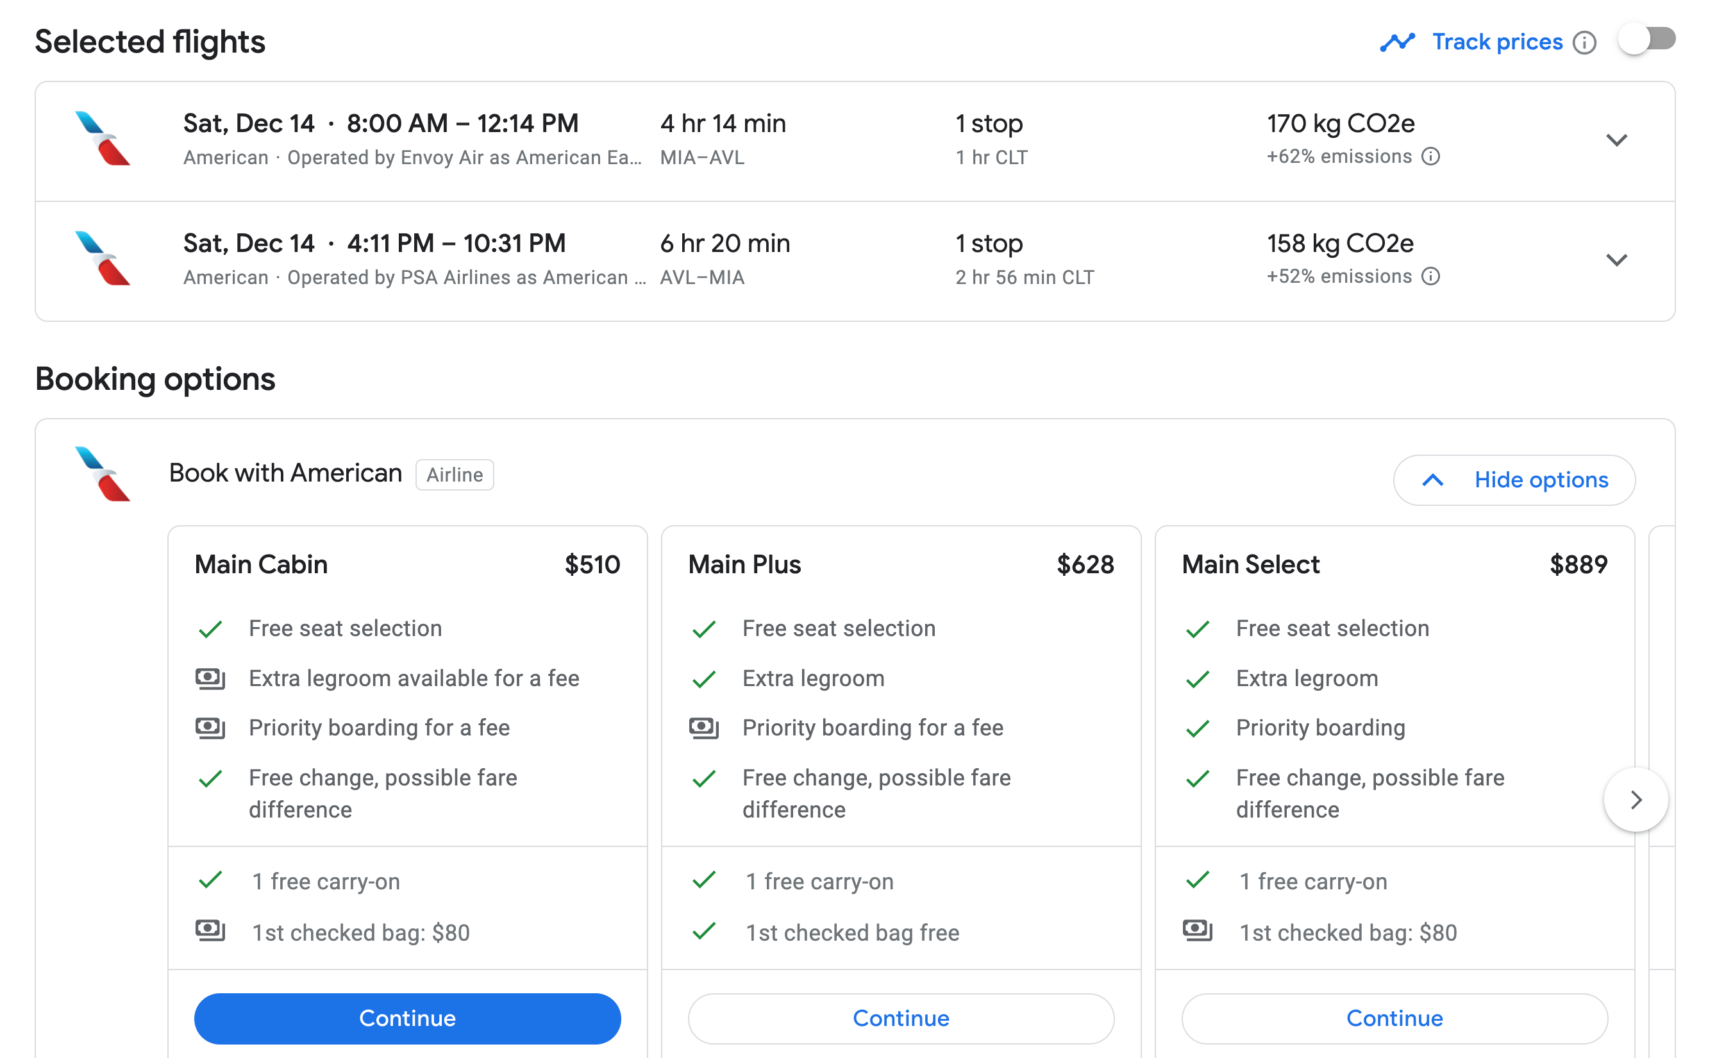
Task: Click the Track prices trend graph icon
Action: [x=1396, y=42]
